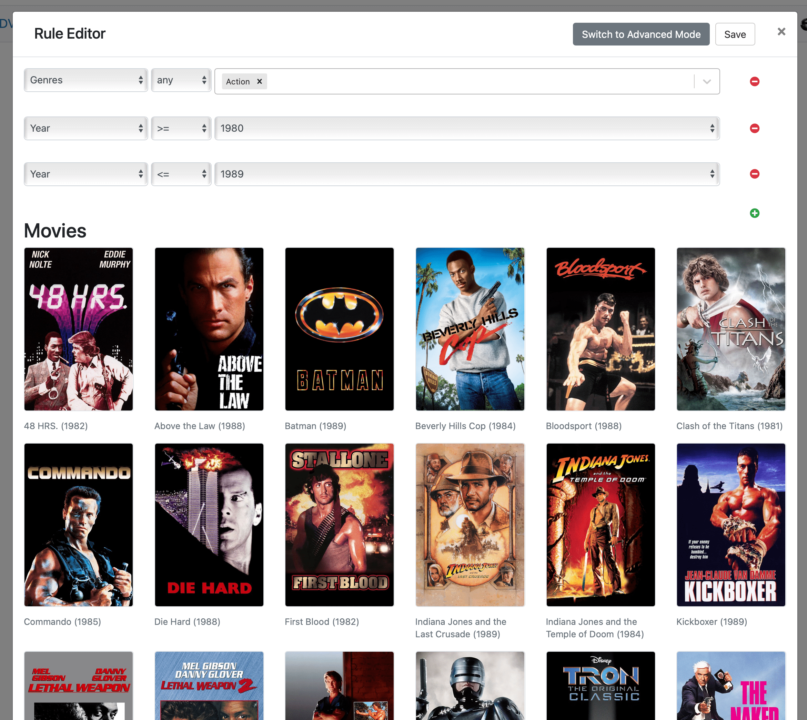
Task: Remove the Genres rule with red minus icon
Action: click(754, 81)
